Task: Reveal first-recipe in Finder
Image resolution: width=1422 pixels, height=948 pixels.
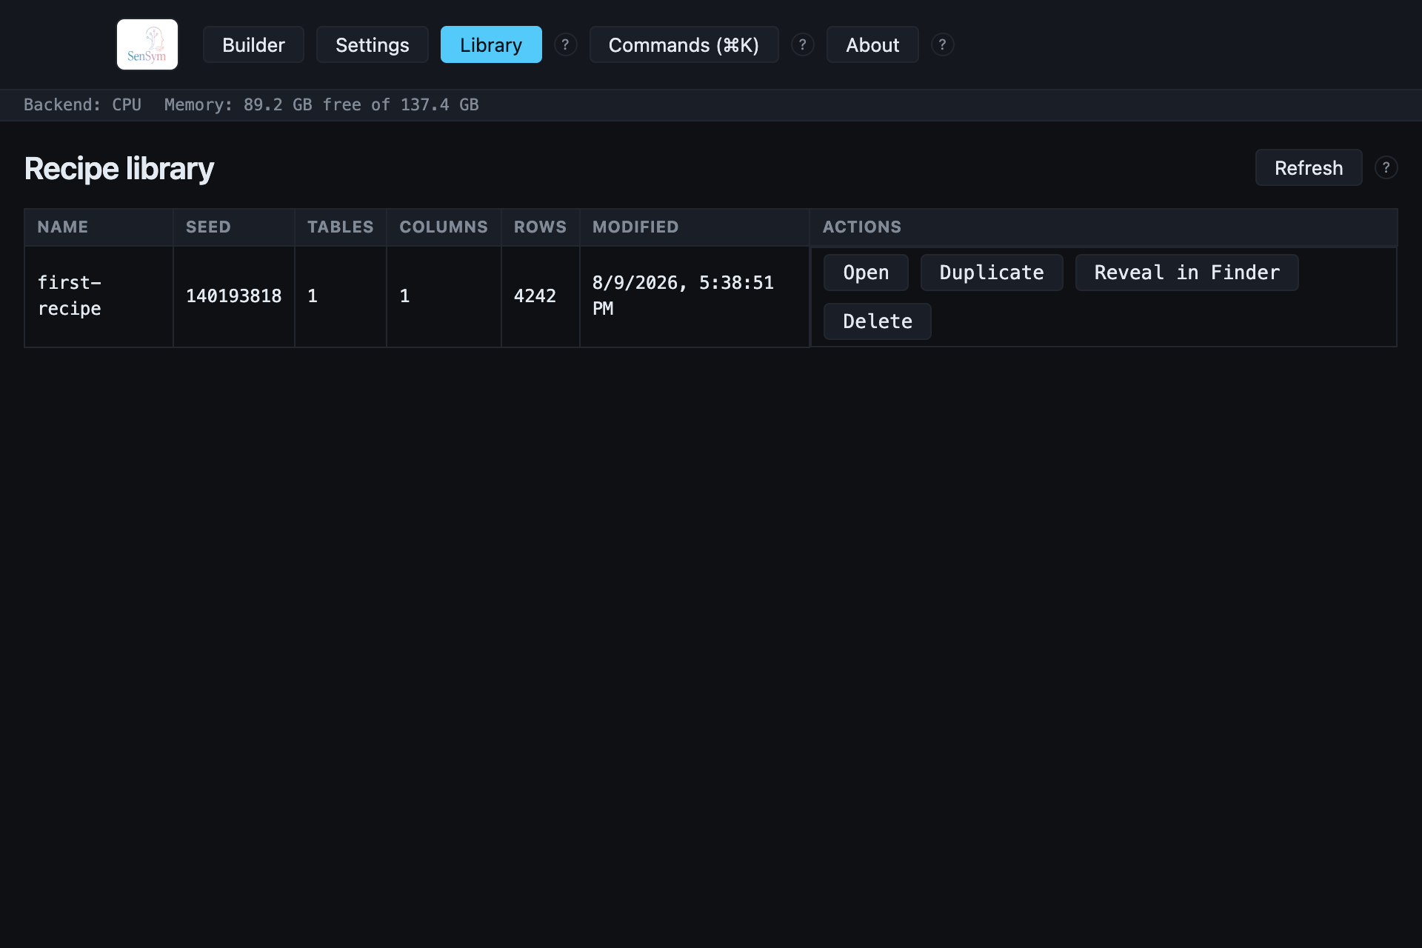Action: [1186, 273]
